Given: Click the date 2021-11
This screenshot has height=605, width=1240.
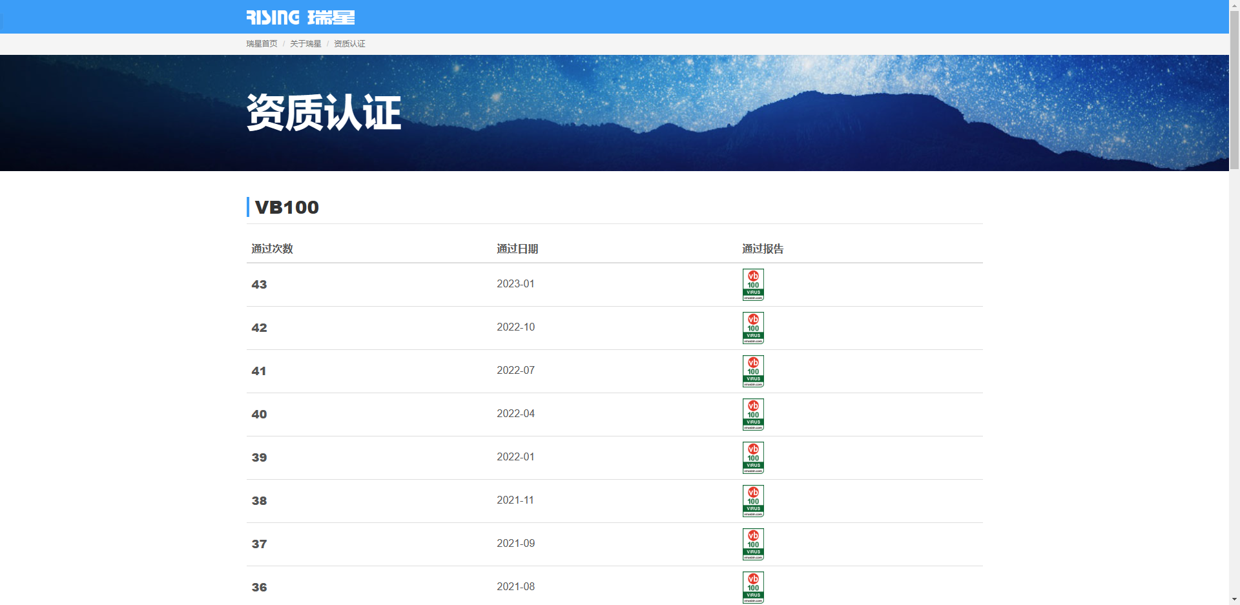Looking at the screenshot, I should pyautogui.click(x=515, y=500).
